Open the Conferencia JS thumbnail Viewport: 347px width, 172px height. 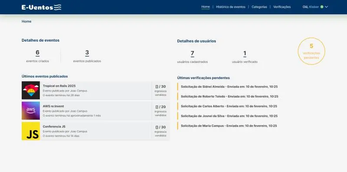click(31, 131)
